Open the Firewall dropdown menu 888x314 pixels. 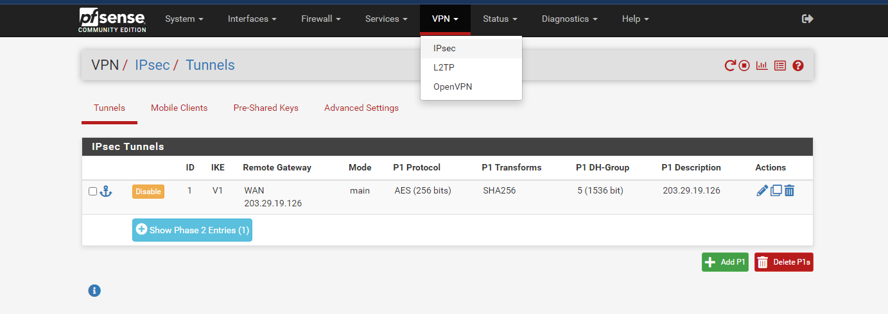click(x=321, y=19)
